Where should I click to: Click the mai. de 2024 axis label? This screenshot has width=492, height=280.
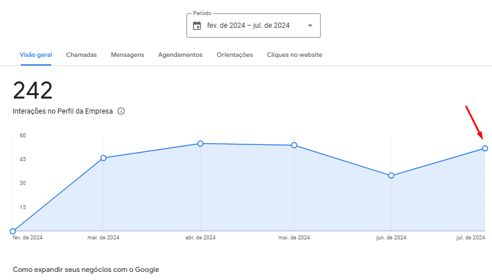pyautogui.click(x=294, y=238)
